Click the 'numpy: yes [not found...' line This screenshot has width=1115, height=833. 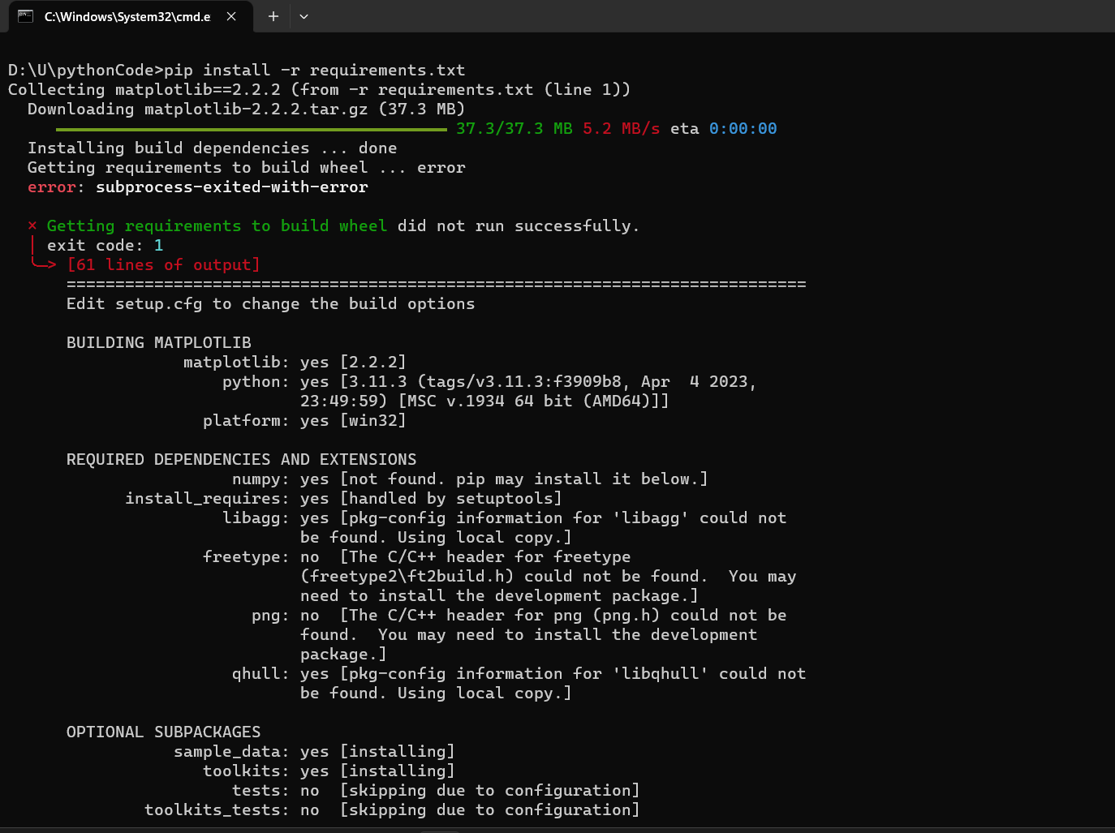[x=470, y=479]
